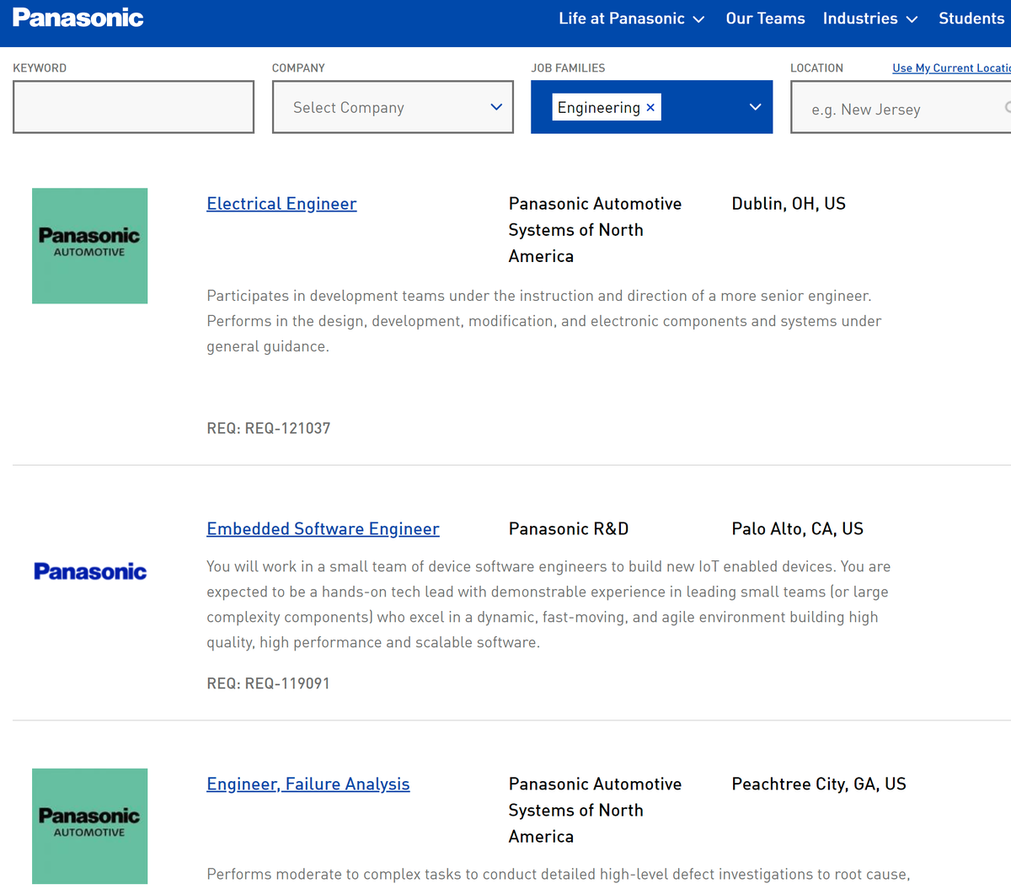Click the JOB FAMILIES field label
Viewport: 1011px width, 889px height.
tap(568, 68)
